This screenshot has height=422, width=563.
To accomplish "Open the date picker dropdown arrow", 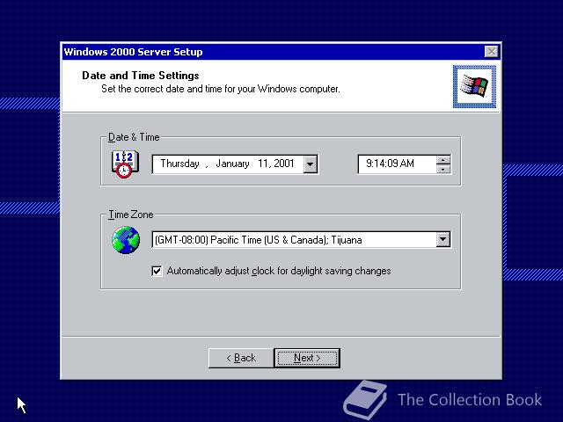I will [x=311, y=164].
